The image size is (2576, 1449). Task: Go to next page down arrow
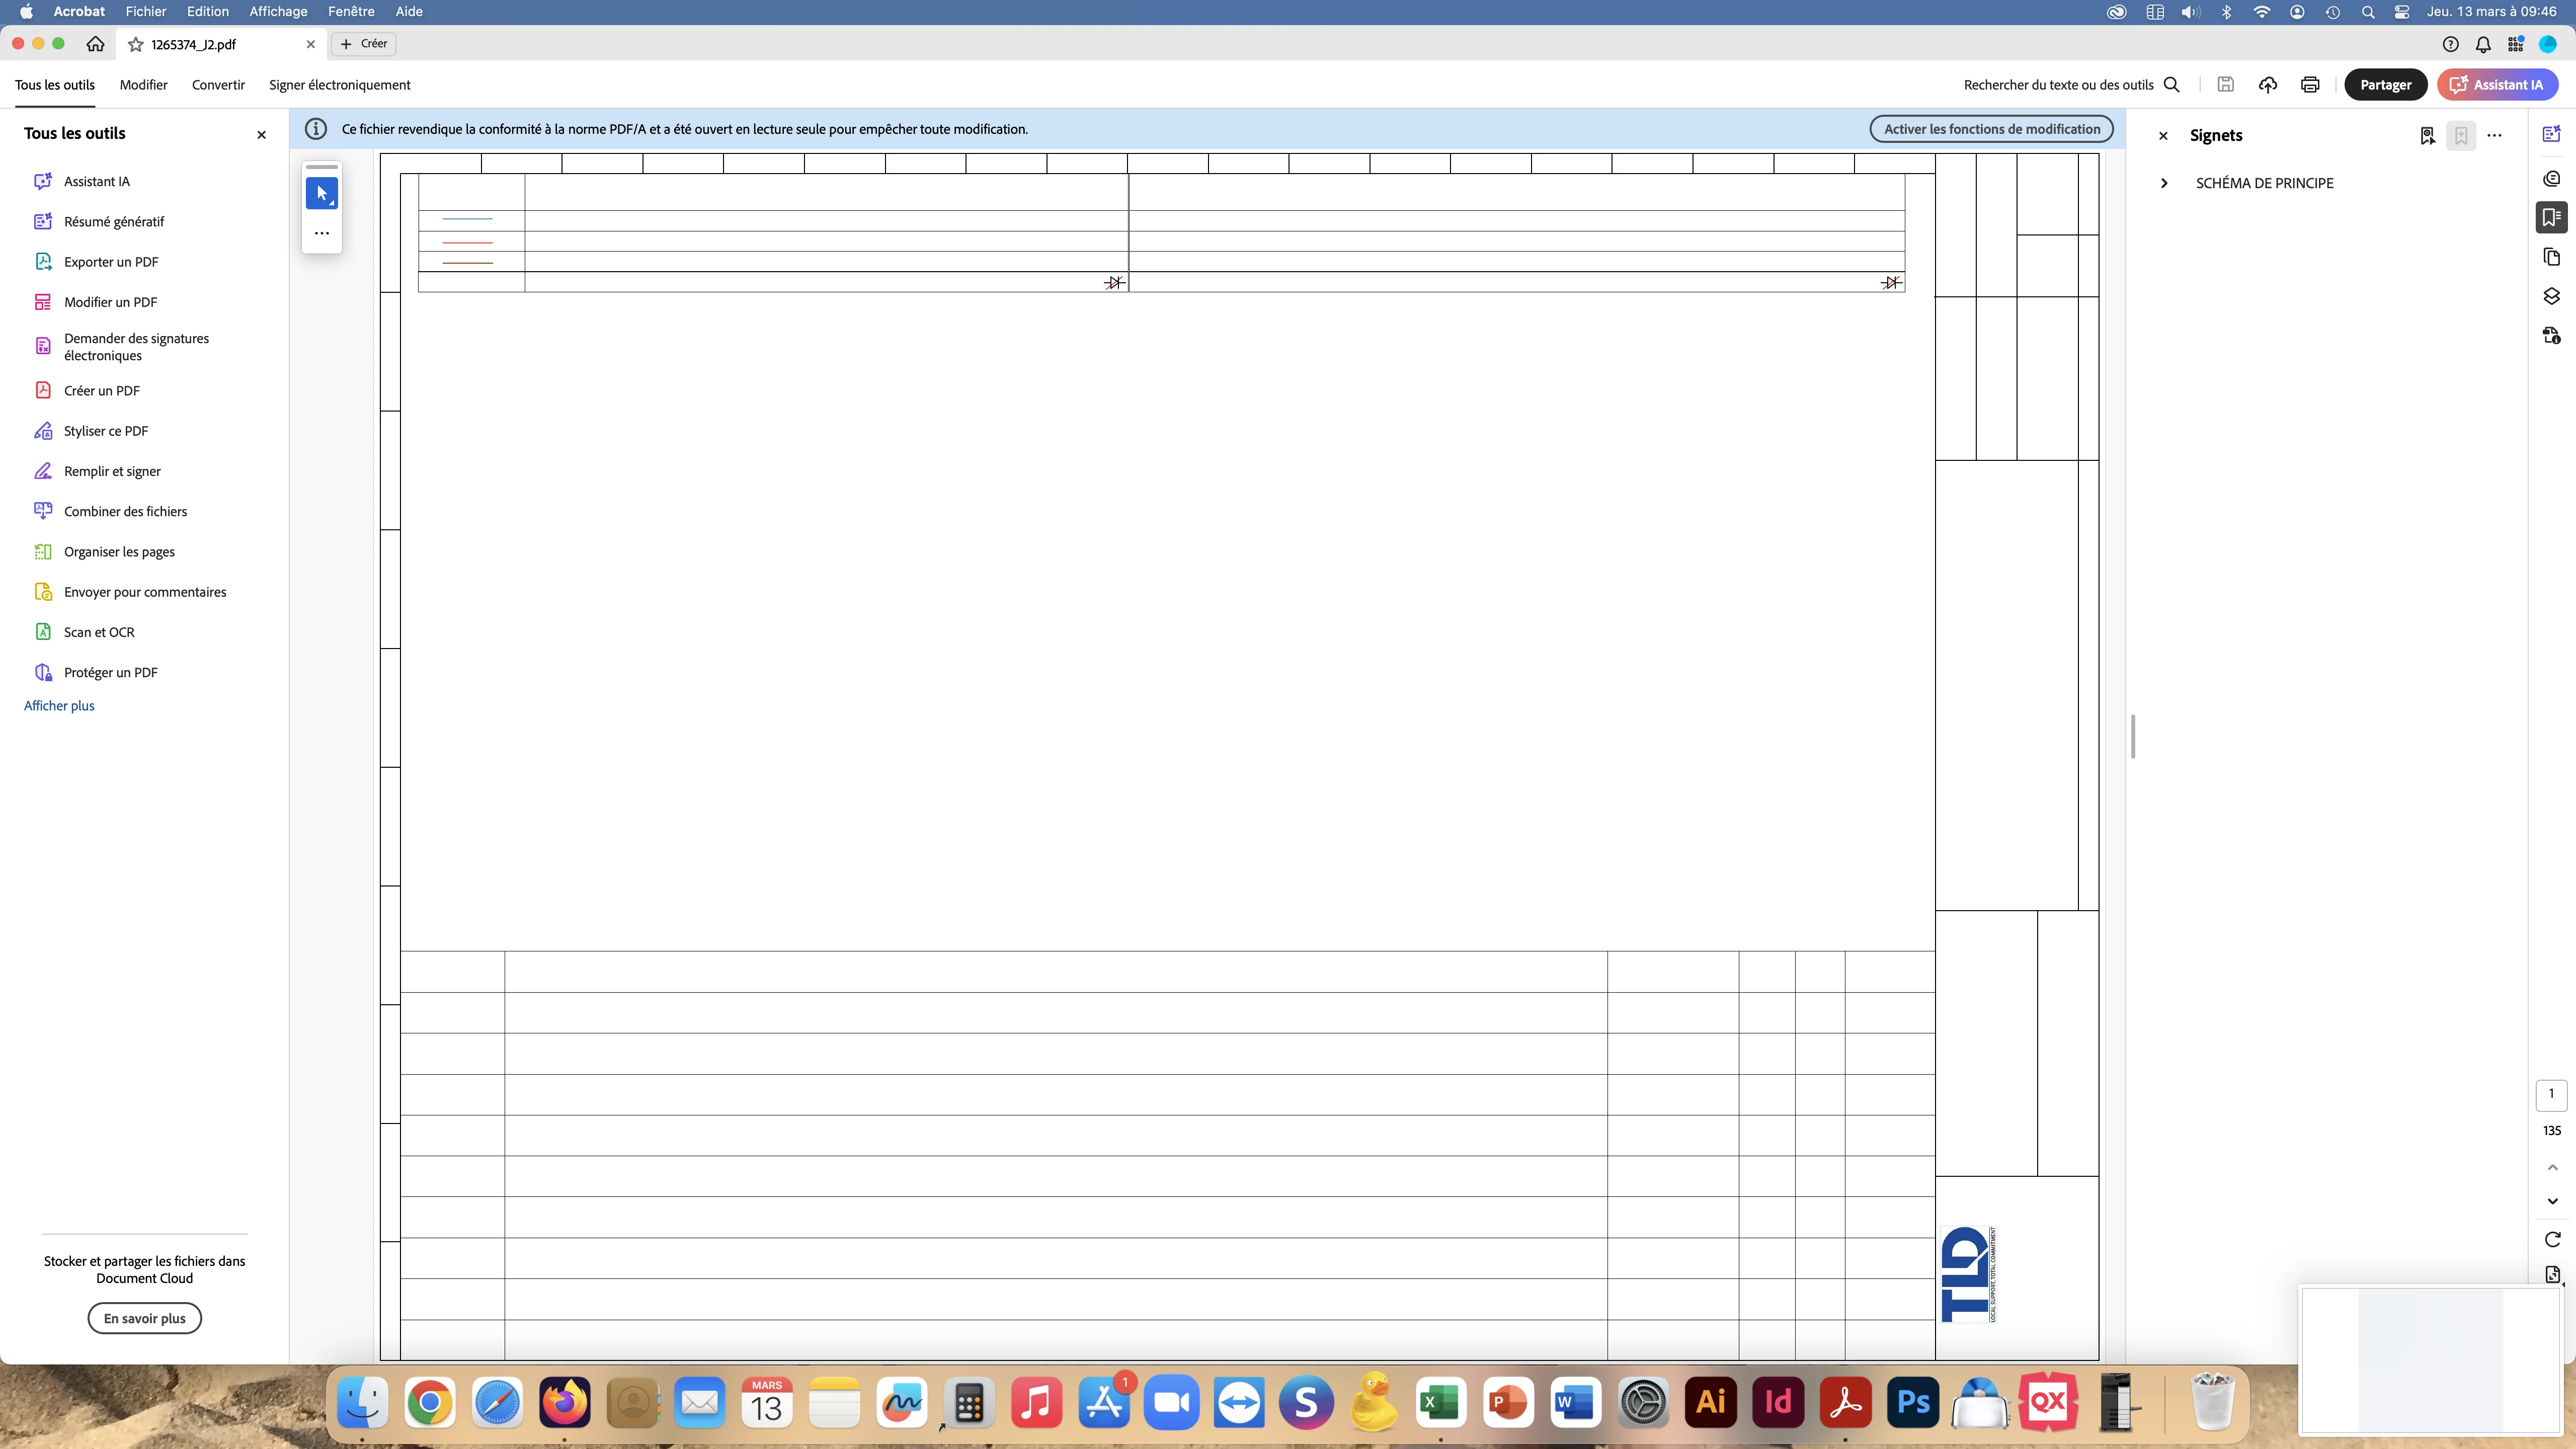click(x=2552, y=1201)
